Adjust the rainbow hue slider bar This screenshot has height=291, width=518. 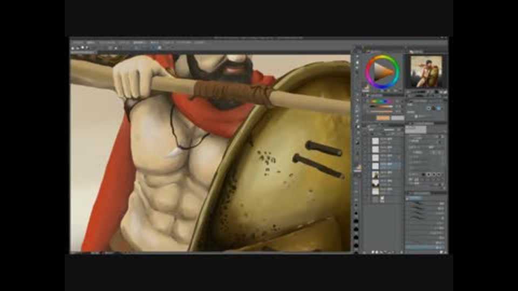pyautogui.click(x=380, y=101)
